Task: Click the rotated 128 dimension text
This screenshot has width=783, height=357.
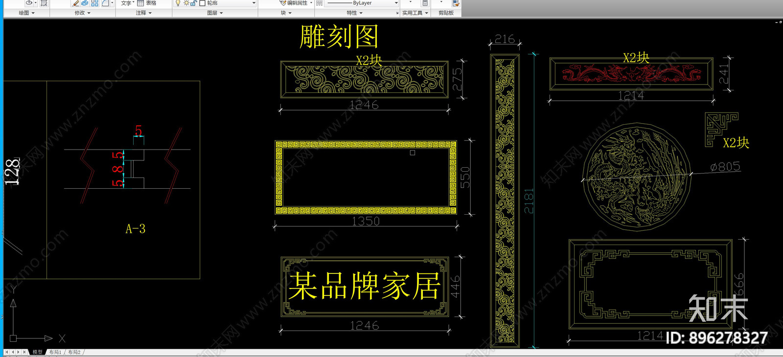Action: (12, 172)
